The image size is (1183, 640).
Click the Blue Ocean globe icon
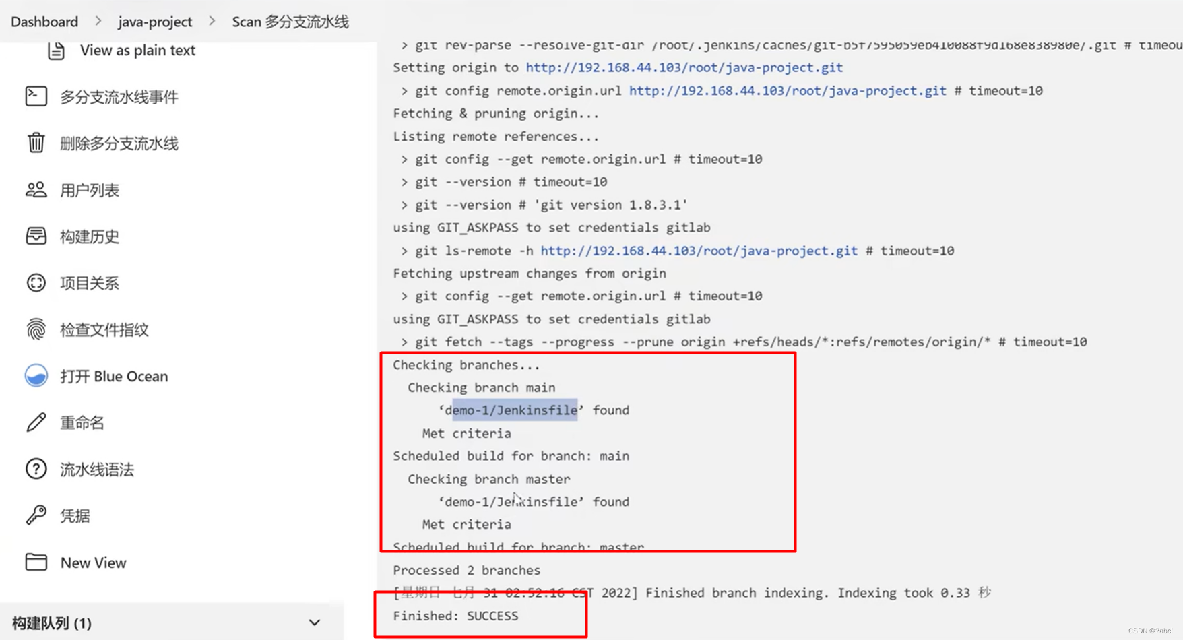(36, 375)
